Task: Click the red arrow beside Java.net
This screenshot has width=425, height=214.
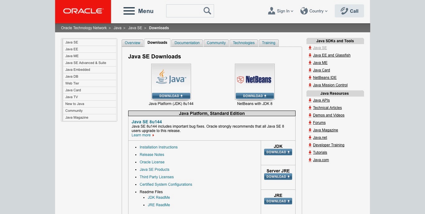Action: point(310,138)
